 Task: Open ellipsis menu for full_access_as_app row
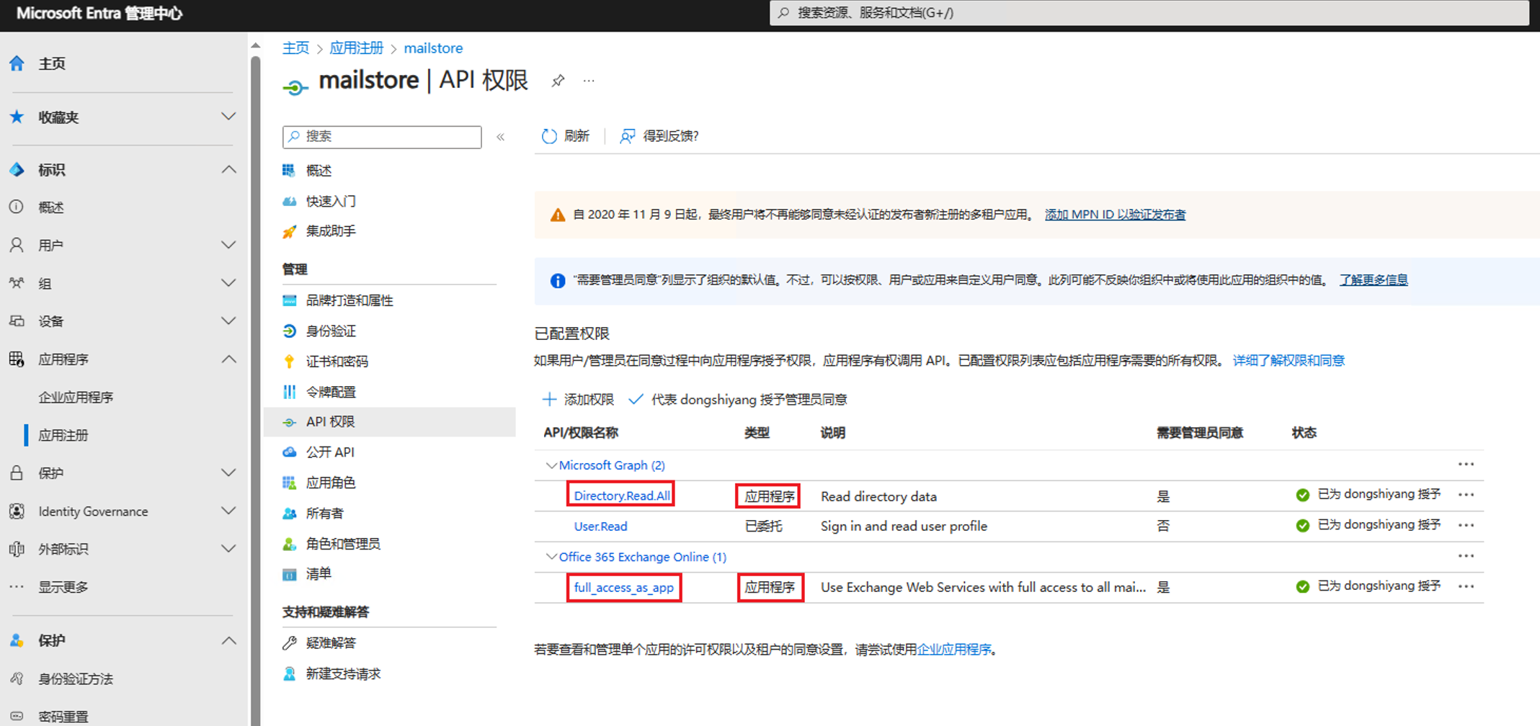tap(1466, 586)
